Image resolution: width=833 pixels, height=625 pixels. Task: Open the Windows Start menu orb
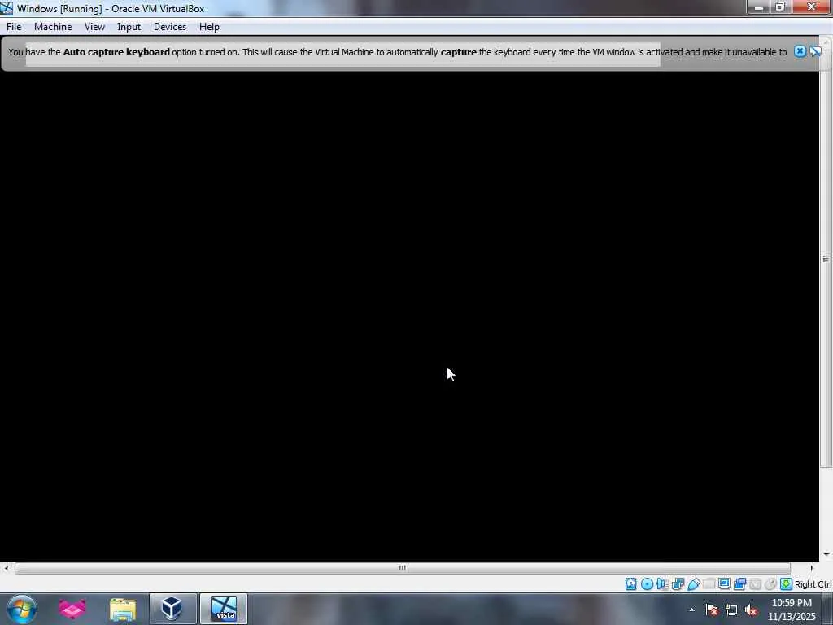click(22, 609)
